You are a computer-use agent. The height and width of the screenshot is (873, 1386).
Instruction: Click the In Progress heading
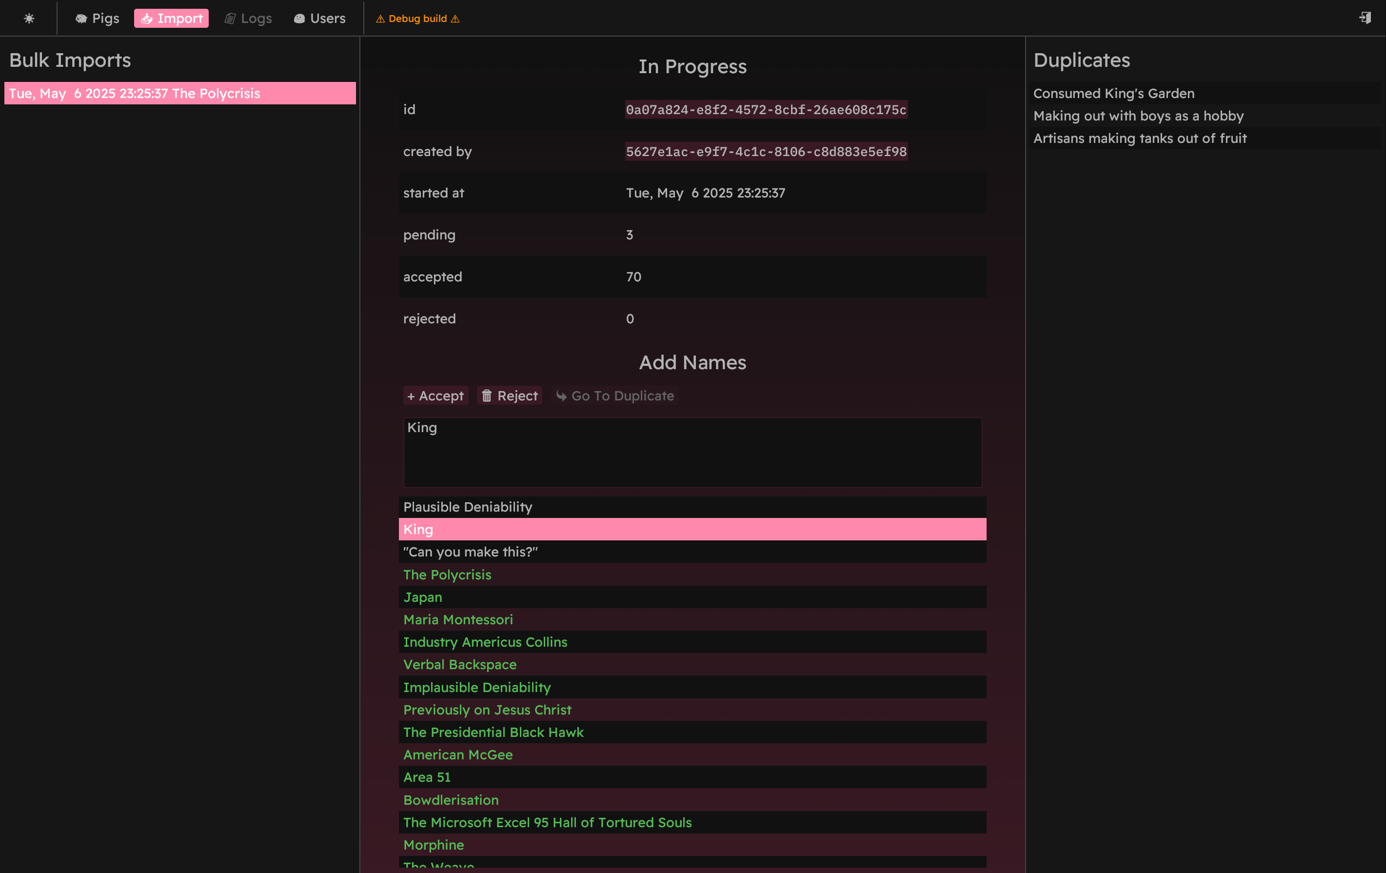click(693, 67)
